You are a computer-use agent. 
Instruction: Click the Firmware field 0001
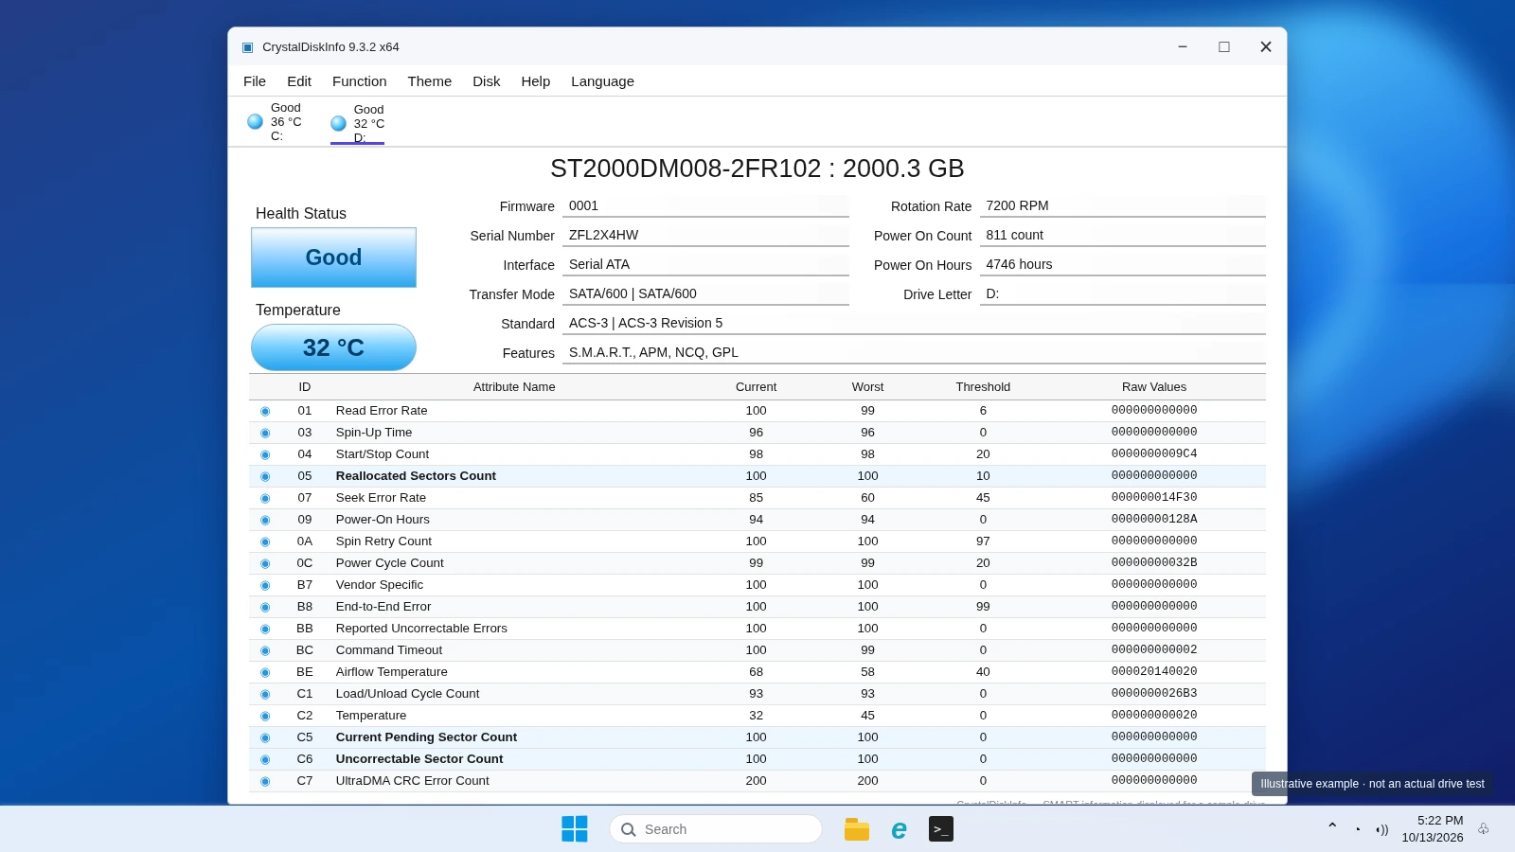(x=705, y=206)
